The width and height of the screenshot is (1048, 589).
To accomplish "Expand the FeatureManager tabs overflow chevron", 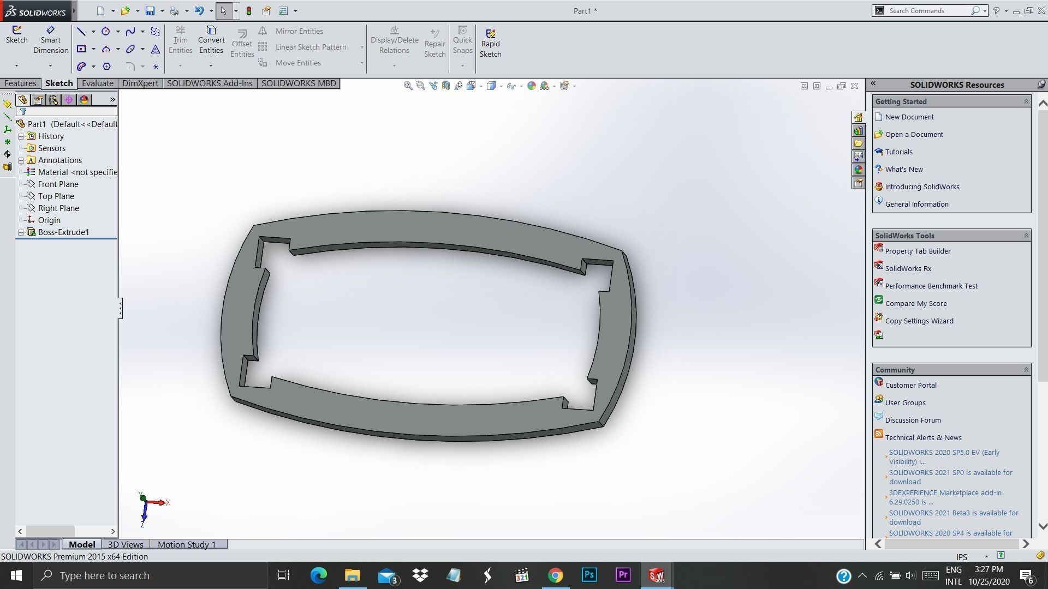I will 112,100.
